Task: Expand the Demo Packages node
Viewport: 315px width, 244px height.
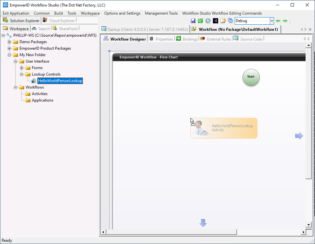Action: pos(9,42)
